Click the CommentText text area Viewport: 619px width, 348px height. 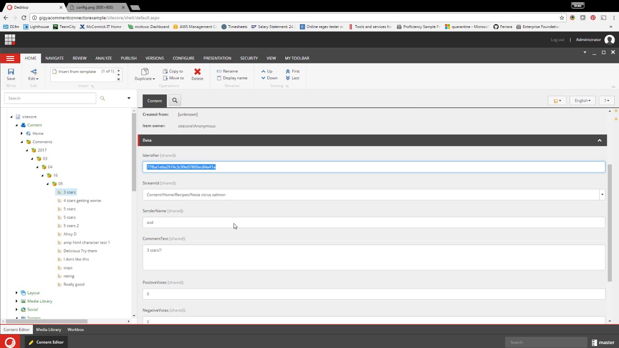[374, 257]
